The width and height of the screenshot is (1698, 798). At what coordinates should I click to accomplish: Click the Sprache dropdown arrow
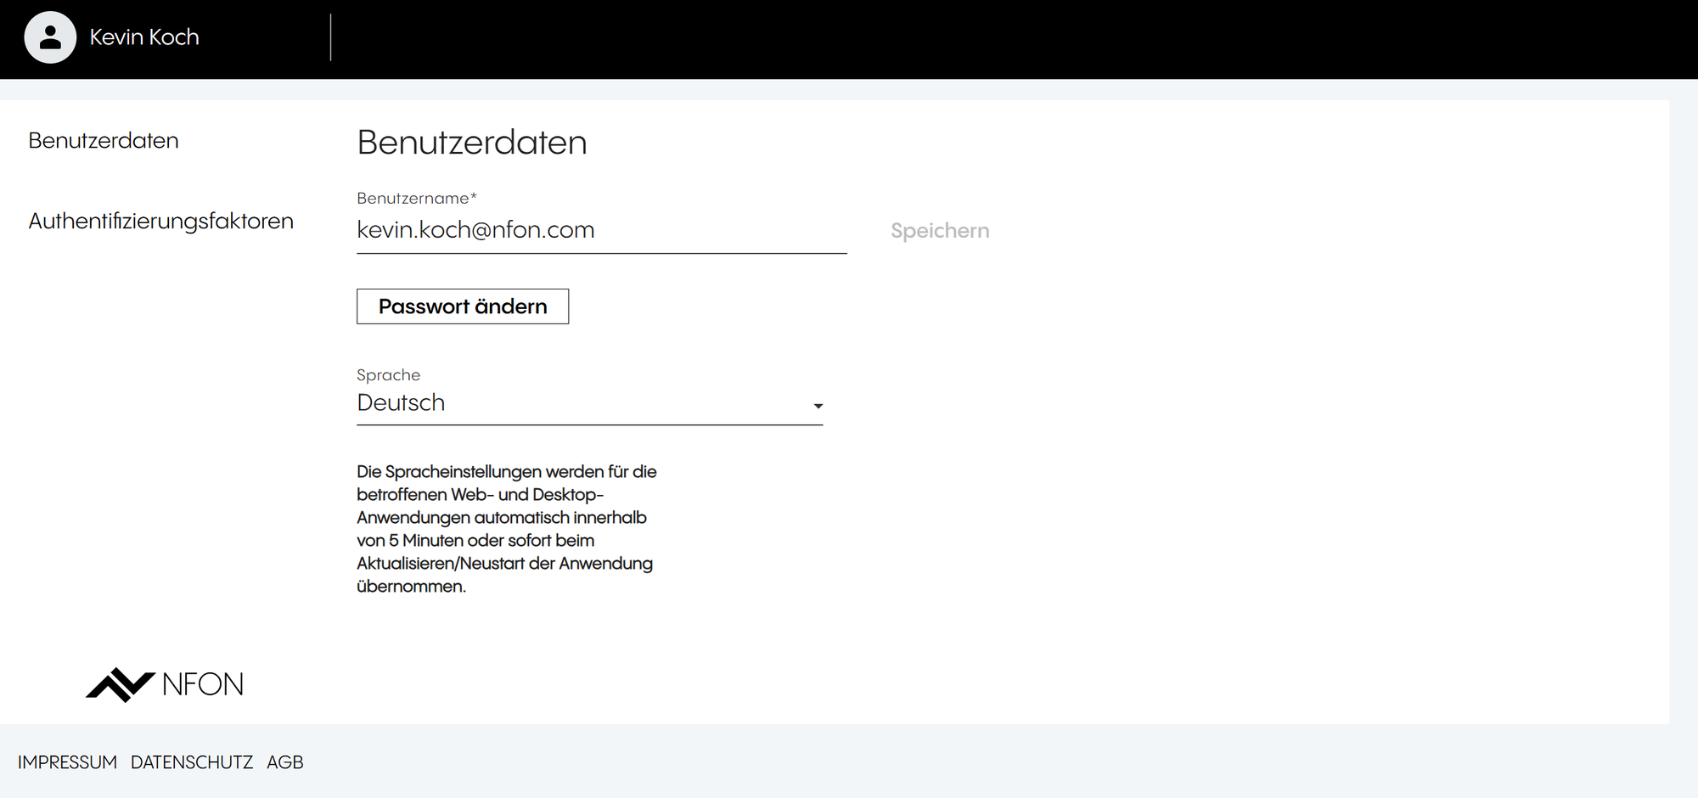[x=818, y=406]
